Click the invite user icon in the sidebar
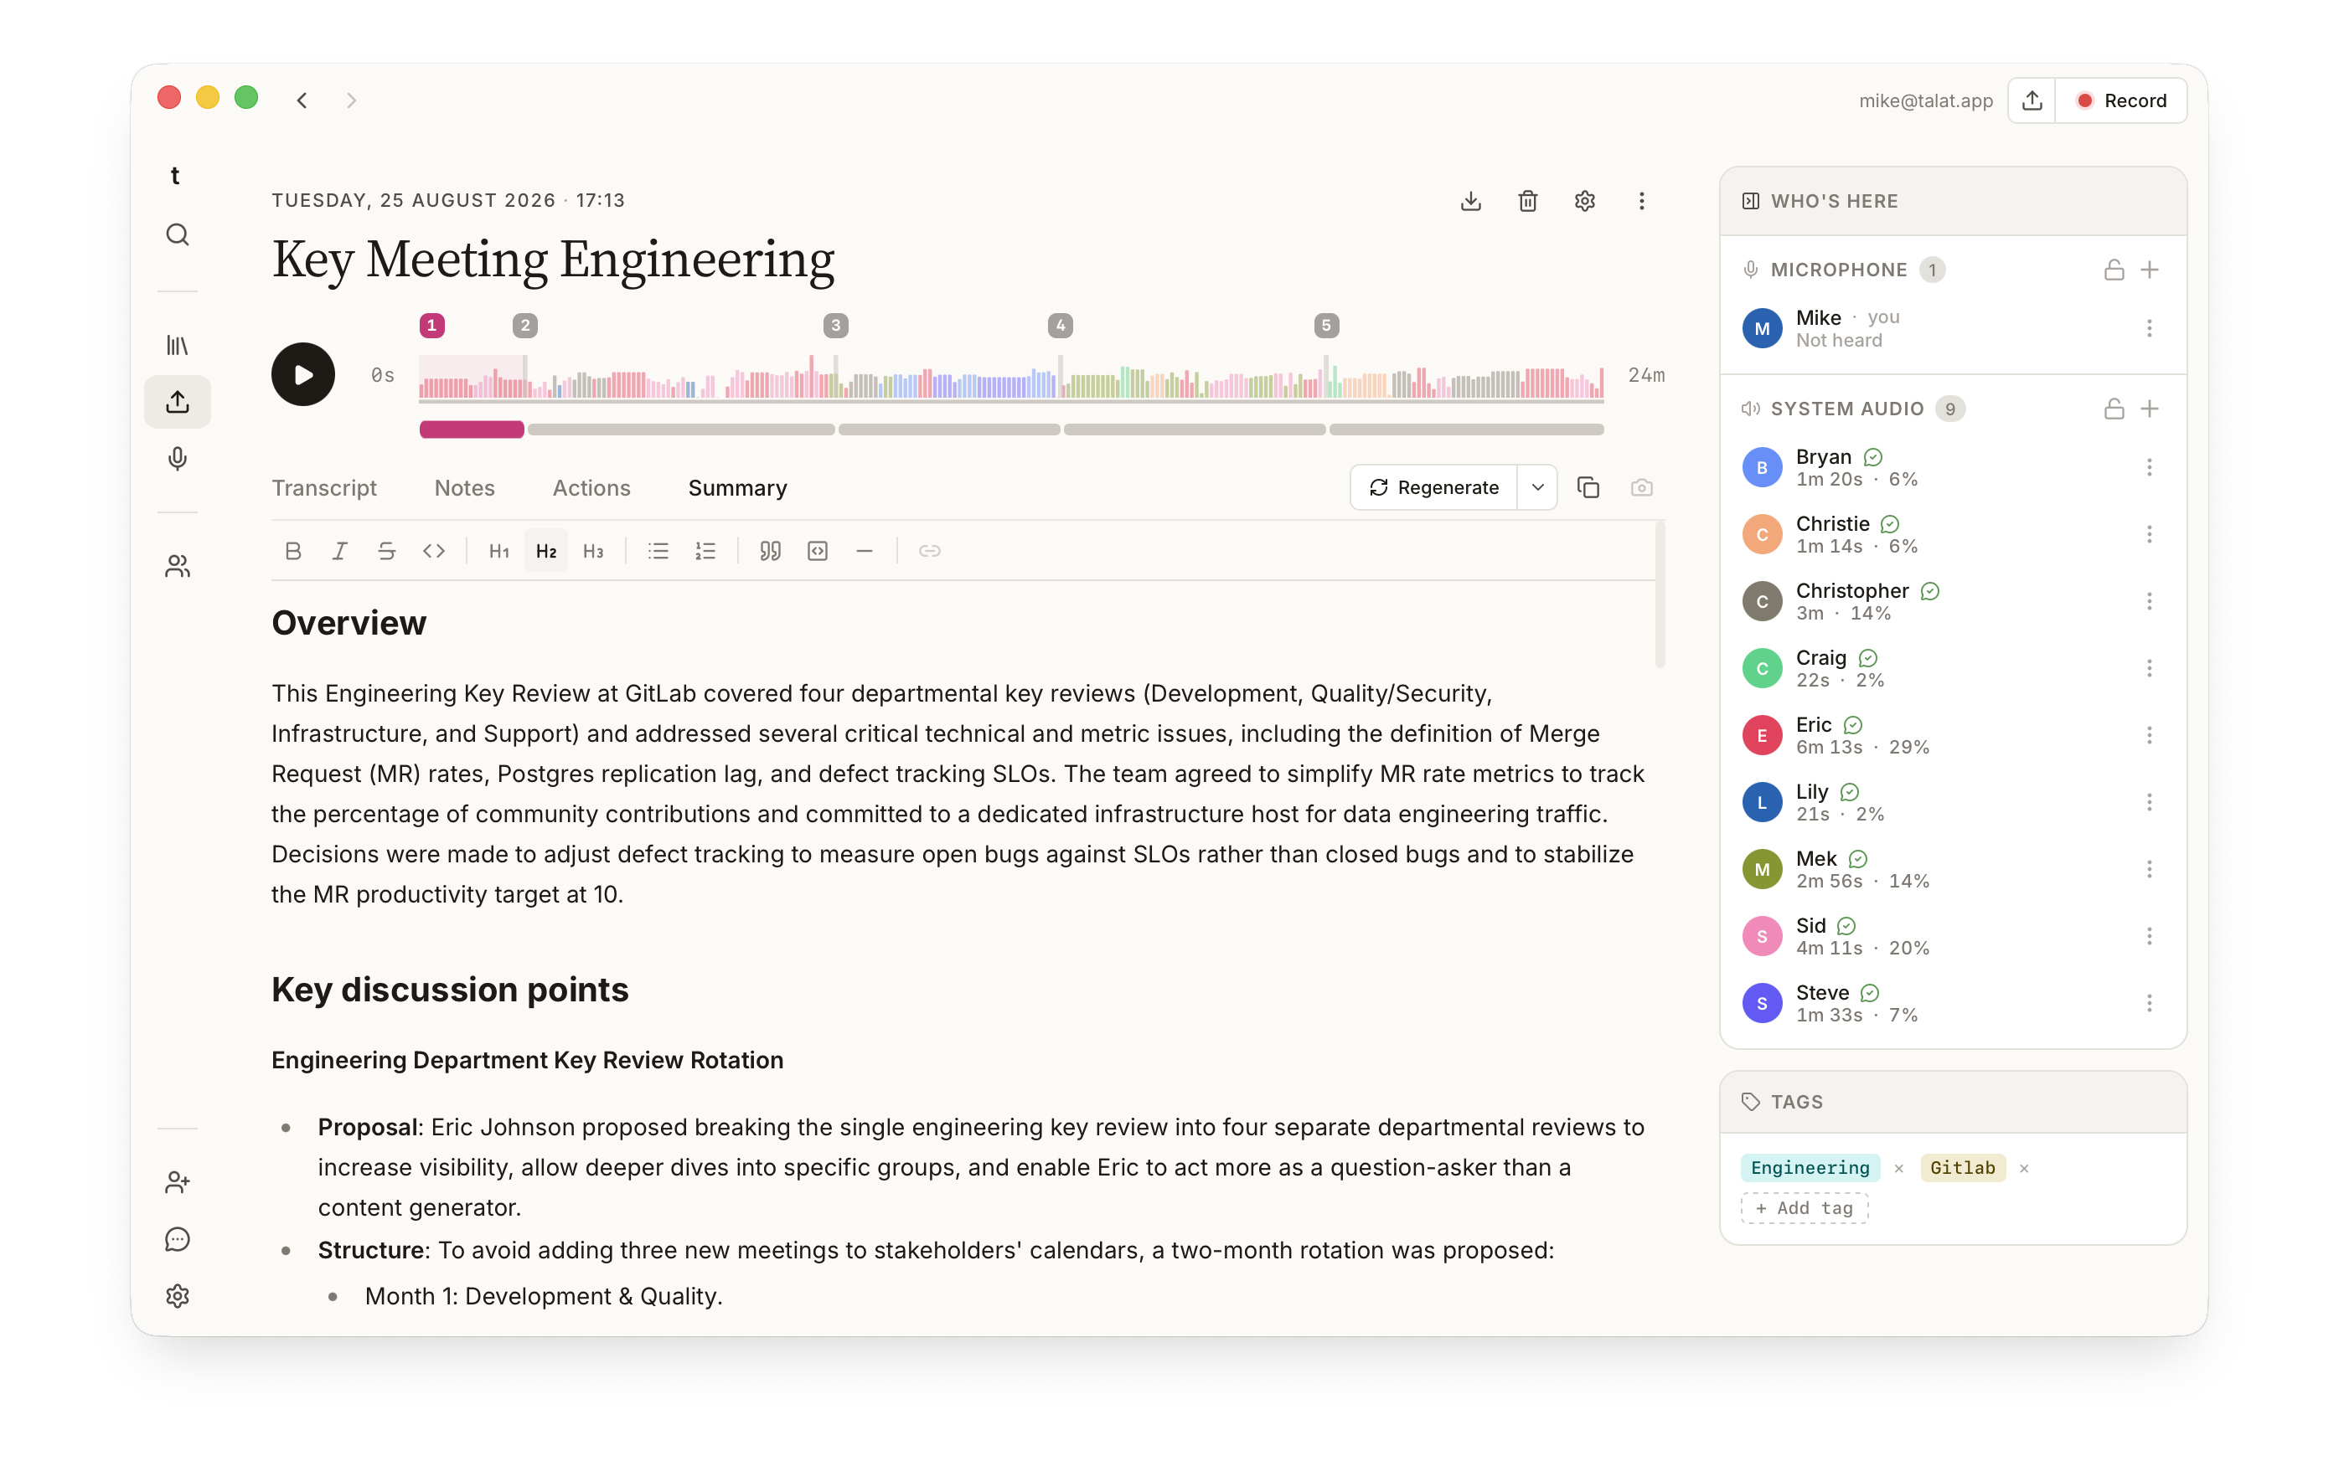Screen dimensions: 2339x1461 (x=177, y=1181)
